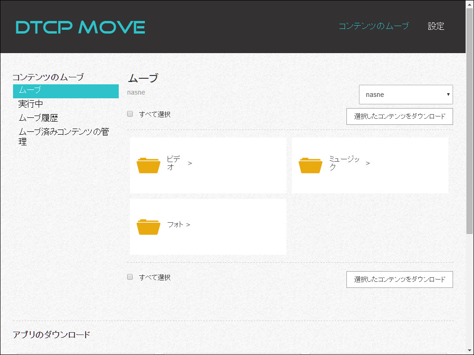
Task: Enable the bottom すべて選択 checkbox
Action: [x=130, y=276]
